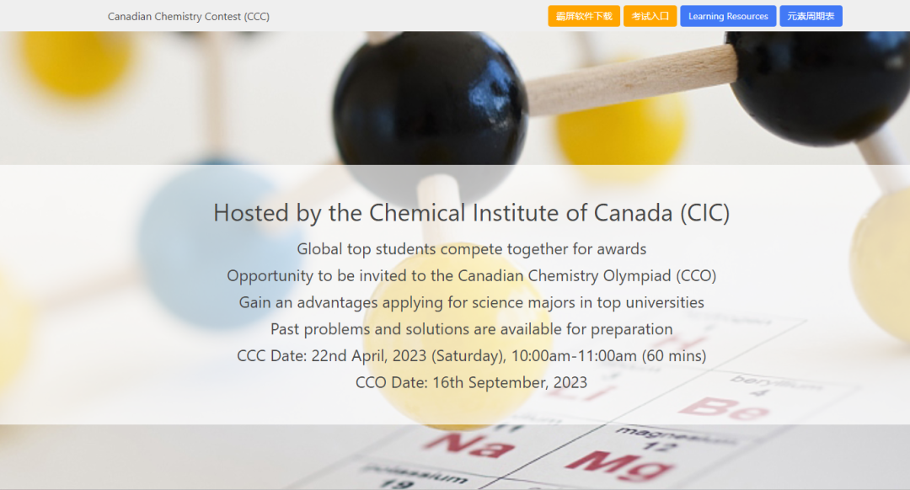Click the 'Hosted by the Chemical Institute of Canada' heading

point(471,213)
